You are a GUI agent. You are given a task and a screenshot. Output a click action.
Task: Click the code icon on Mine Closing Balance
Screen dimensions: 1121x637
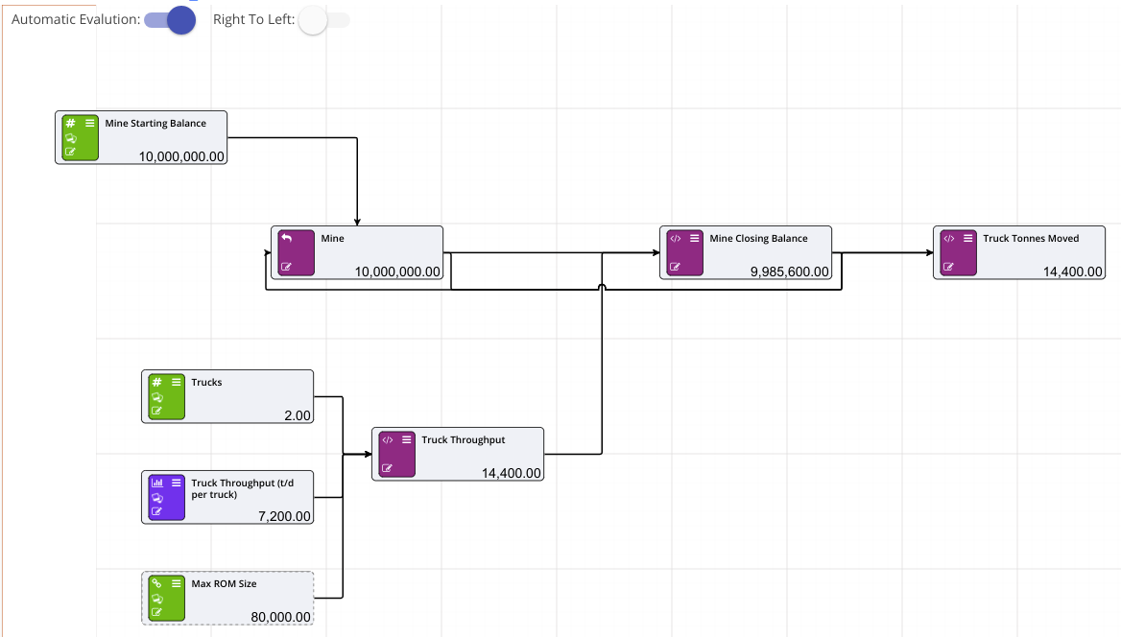(x=675, y=238)
